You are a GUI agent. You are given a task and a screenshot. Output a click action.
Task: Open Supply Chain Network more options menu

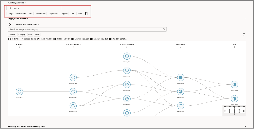coord(245,19)
